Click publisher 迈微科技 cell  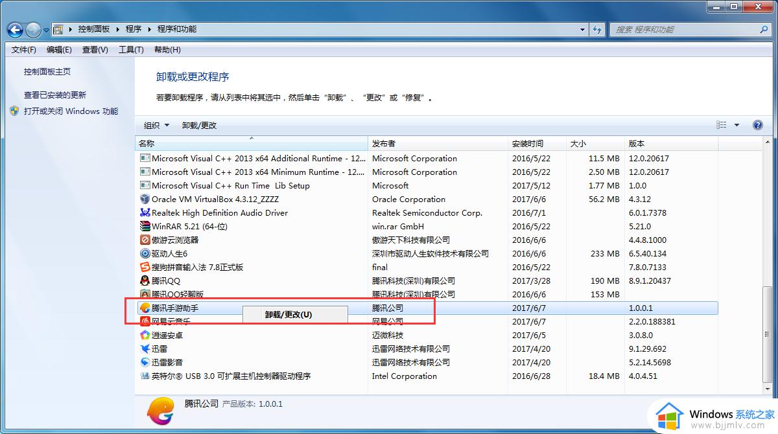pos(388,336)
